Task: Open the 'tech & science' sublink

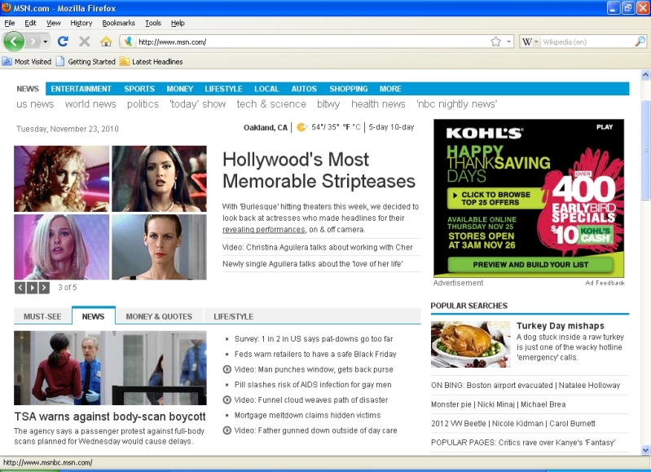Action: 271,104
